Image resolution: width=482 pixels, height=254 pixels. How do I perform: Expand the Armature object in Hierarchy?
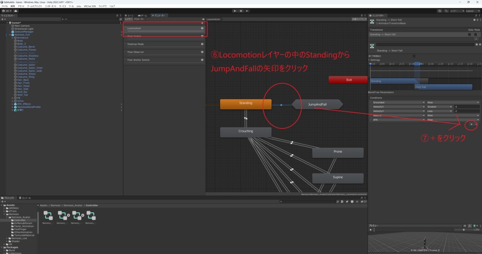tap(12, 38)
